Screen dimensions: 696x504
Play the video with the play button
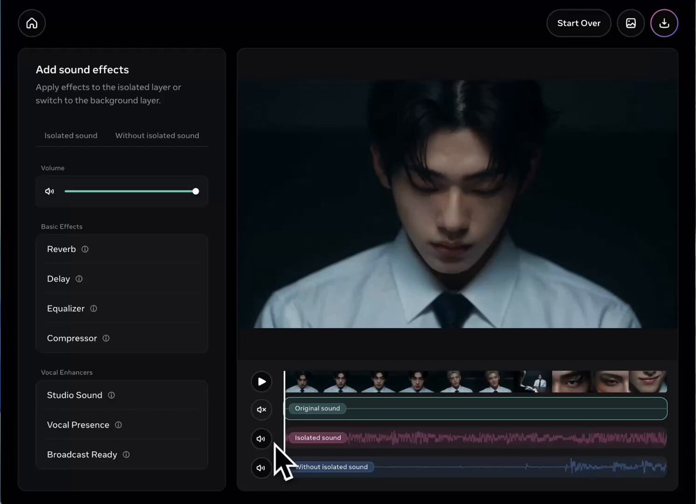coord(262,382)
